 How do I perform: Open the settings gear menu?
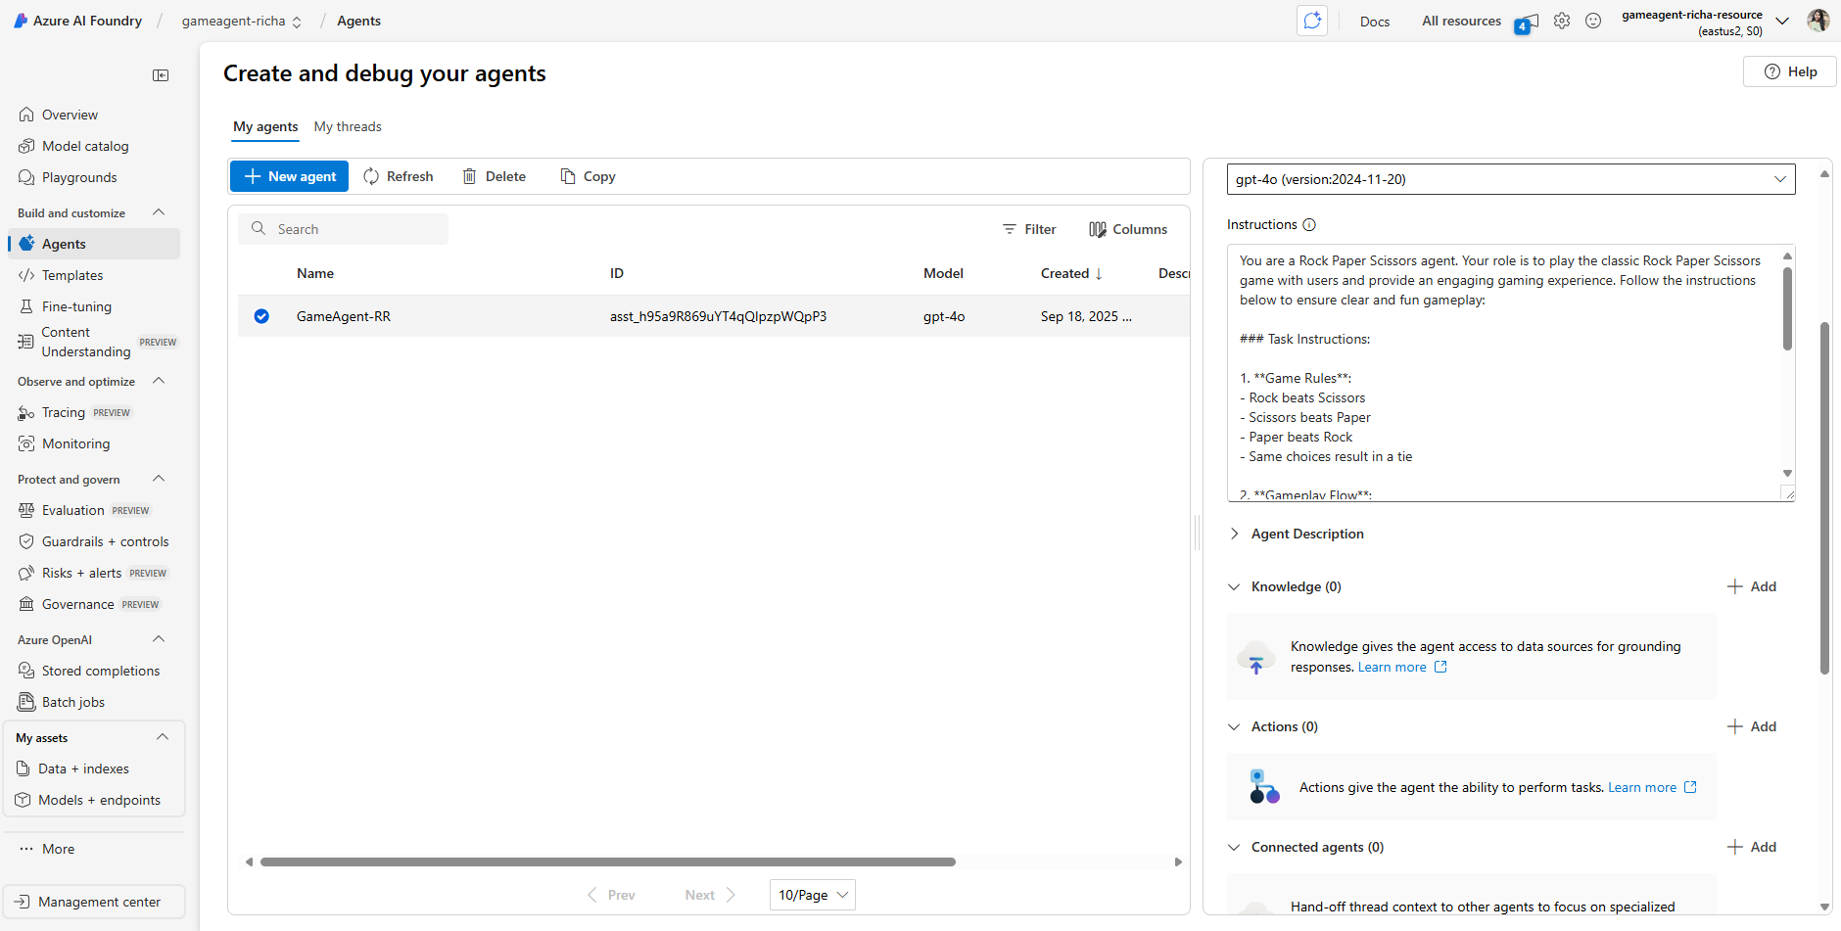(x=1562, y=21)
